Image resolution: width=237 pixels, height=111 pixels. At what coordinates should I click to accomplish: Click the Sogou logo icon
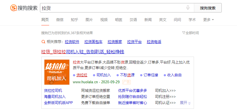(x=13, y=8)
